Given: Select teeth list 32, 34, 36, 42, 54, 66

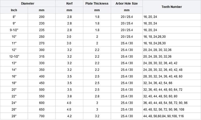Looking at the screenshot, I should coord(158,83).
